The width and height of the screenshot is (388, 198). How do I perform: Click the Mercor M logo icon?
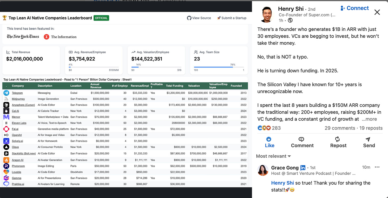(6, 117)
